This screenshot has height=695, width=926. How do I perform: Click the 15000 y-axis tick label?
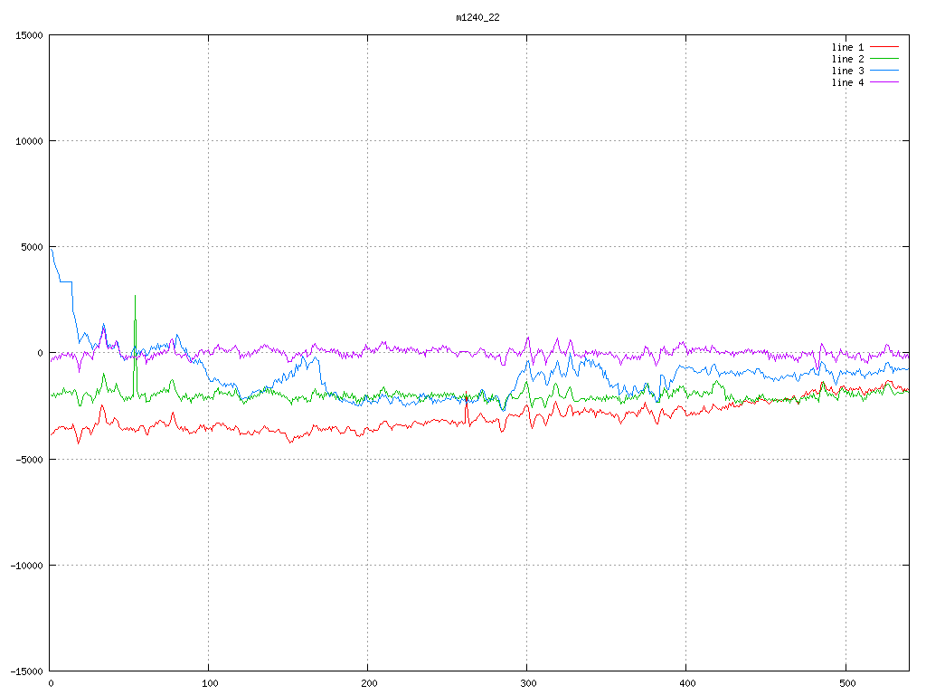click(x=29, y=35)
